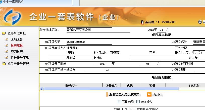Viewport: 205px width, 110px height.
Task: Click the 2012年 report year text
Action: tap(152, 30)
